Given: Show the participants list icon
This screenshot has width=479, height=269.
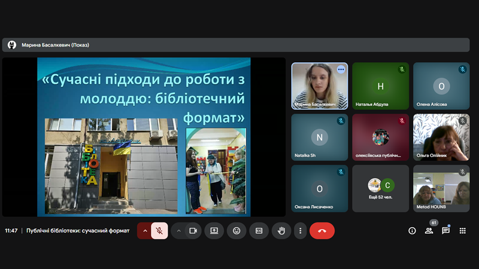Looking at the screenshot, I should point(429,231).
